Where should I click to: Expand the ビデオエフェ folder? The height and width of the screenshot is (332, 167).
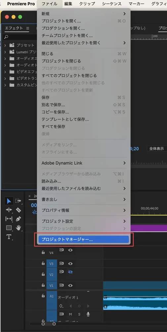[x=5, y=72]
